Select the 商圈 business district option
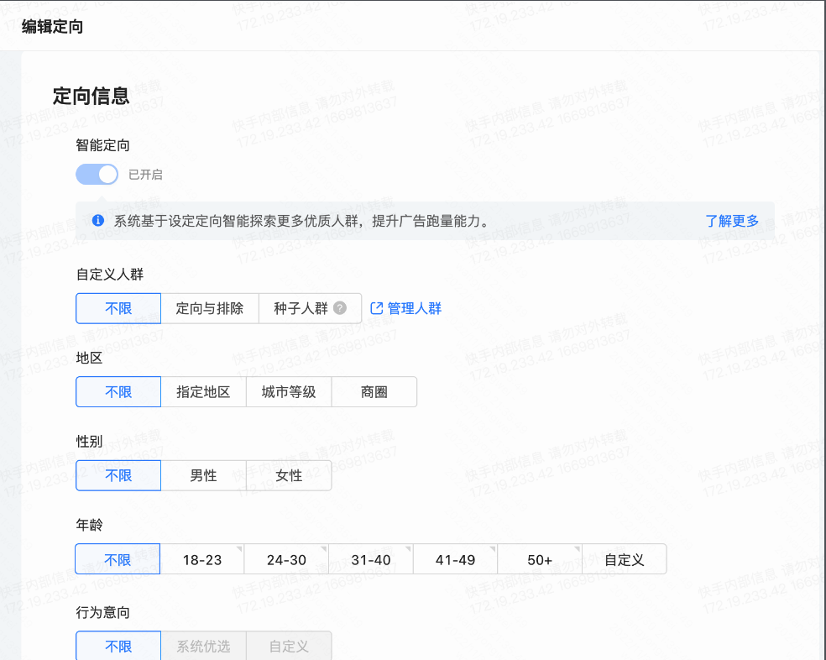This screenshot has width=826, height=660. [374, 391]
